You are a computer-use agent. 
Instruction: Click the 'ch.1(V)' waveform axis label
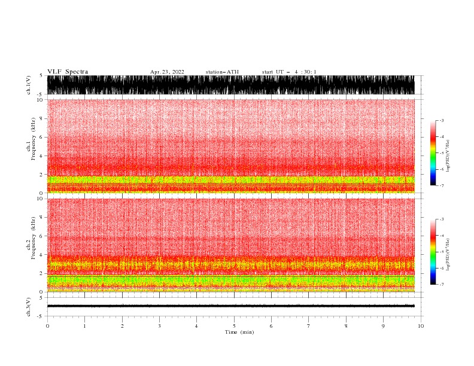pyautogui.click(x=29, y=85)
